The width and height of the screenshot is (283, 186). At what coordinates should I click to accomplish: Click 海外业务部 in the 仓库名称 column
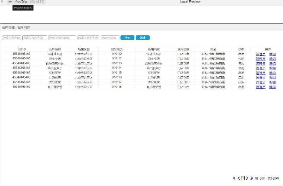[55, 54]
